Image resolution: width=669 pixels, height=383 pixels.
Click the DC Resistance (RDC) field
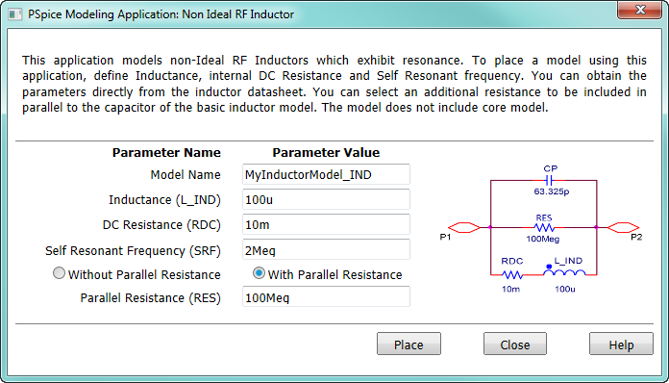[x=326, y=224]
